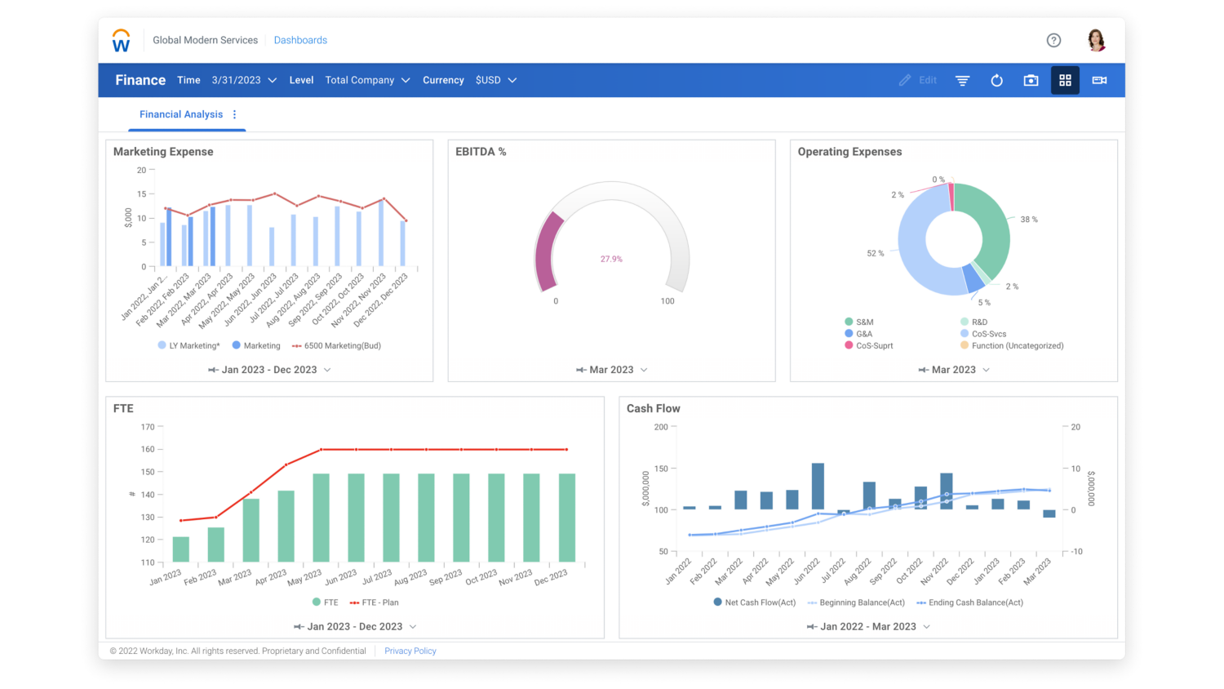Click the Workday logo icon
This screenshot has width=1224, height=689.
point(121,41)
